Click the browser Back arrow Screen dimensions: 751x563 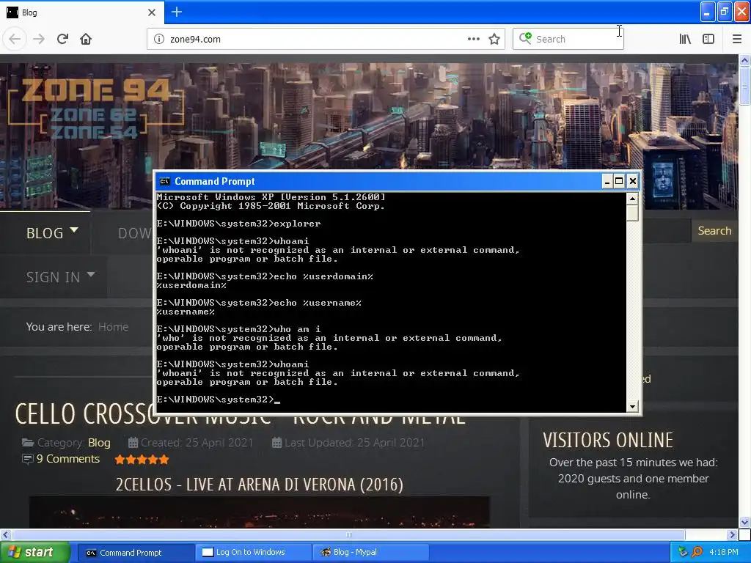tap(15, 39)
